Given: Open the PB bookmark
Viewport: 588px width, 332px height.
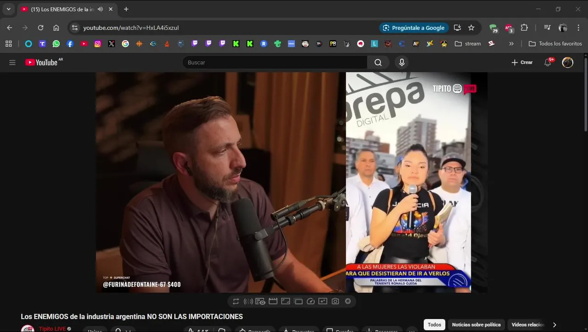Looking at the screenshot, I should pos(333,44).
